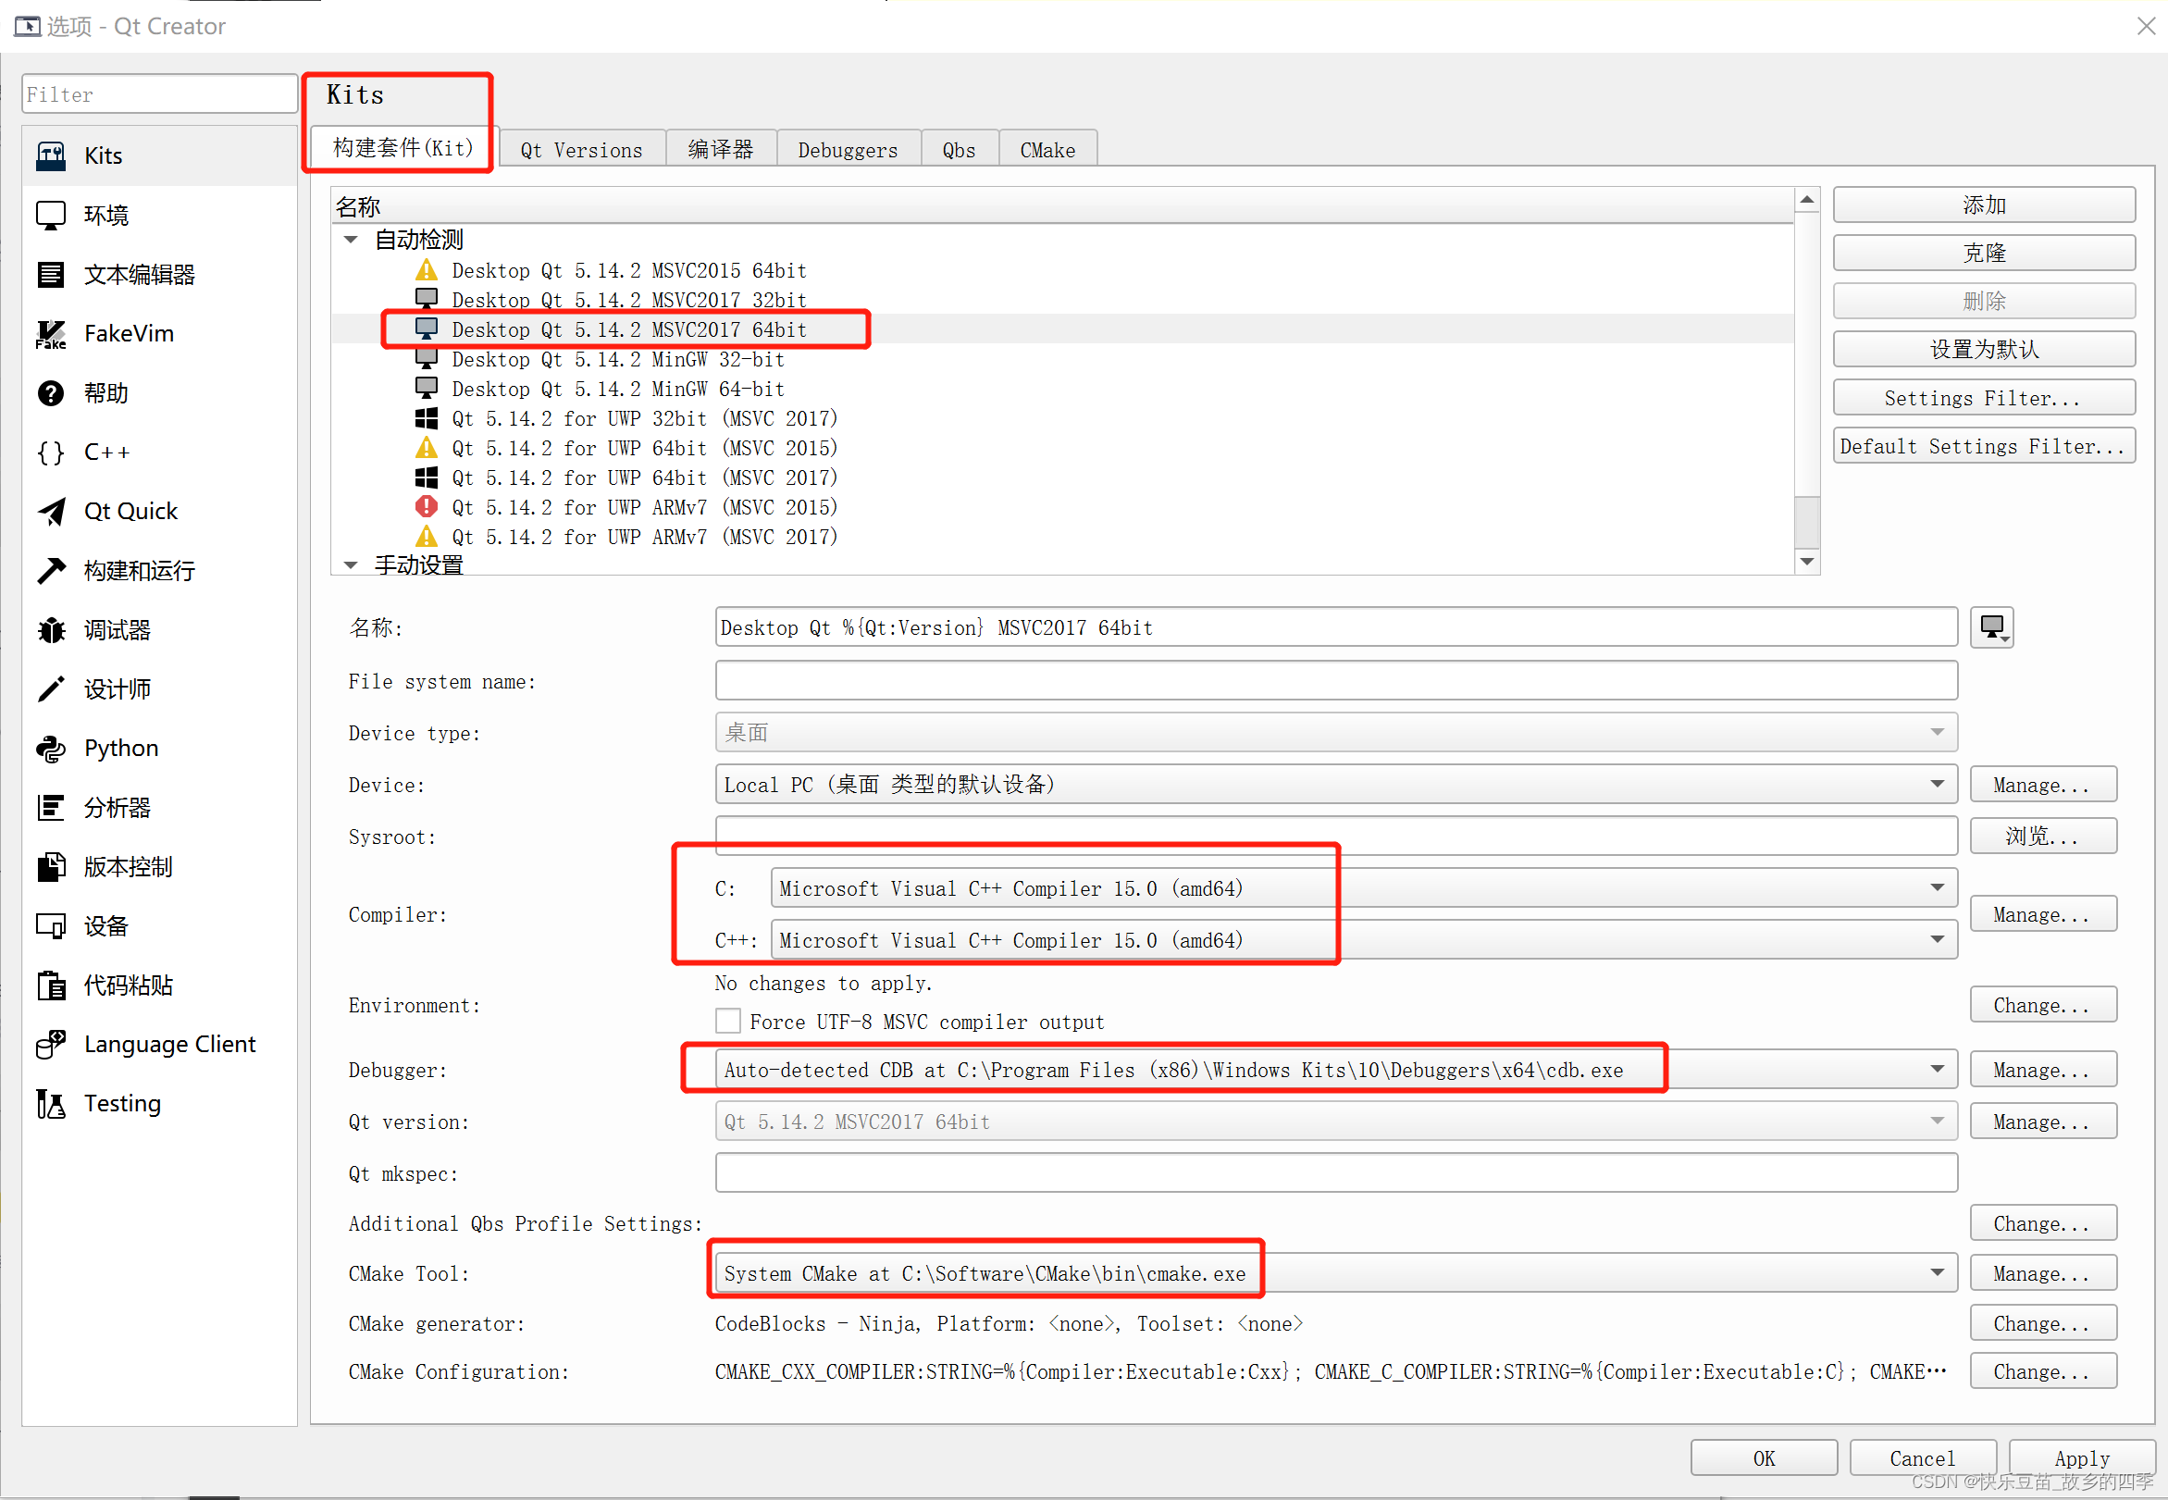This screenshot has width=2168, height=1500.
Task: Click Change... next to CMake generator
Action: pyautogui.click(x=2042, y=1323)
